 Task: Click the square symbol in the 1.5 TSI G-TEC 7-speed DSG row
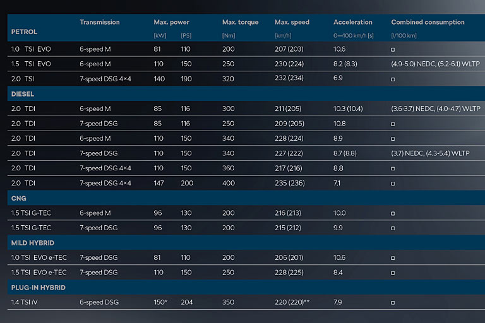click(x=393, y=228)
